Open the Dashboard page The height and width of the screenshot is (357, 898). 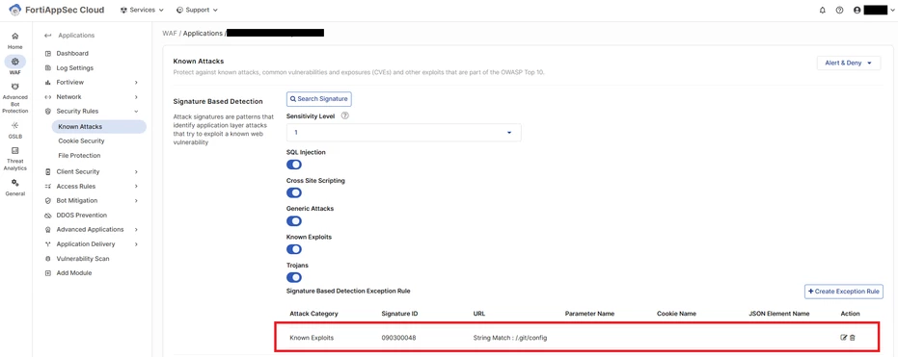(x=72, y=53)
